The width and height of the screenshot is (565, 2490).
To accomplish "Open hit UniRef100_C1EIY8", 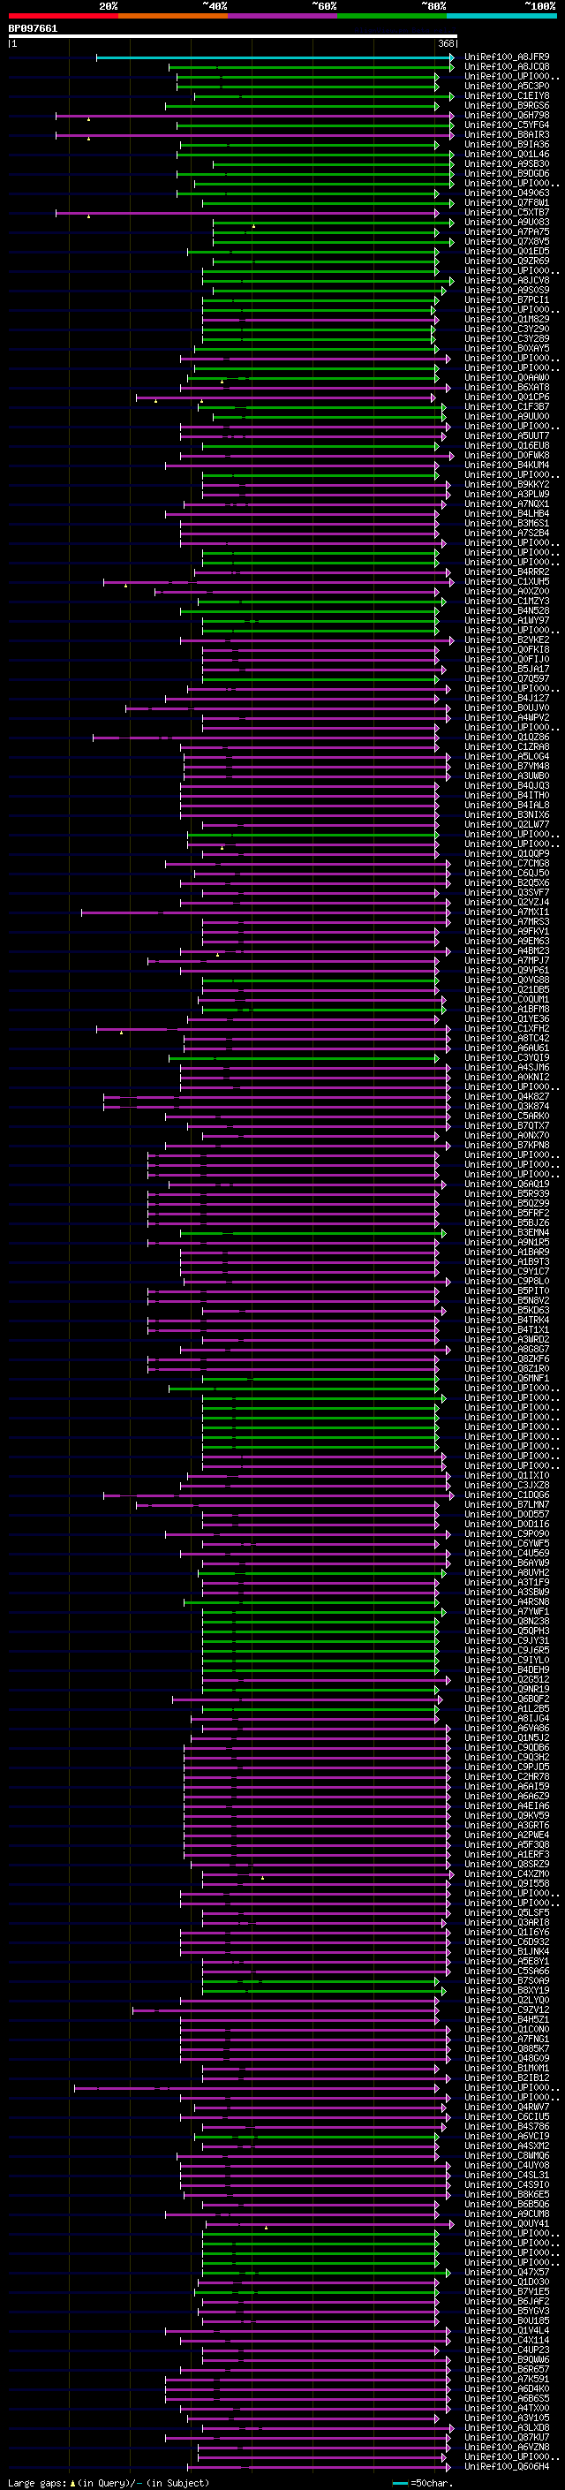I will click(507, 95).
